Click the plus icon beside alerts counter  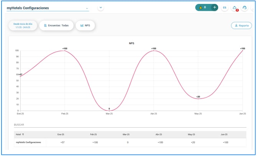click(214, 7)
